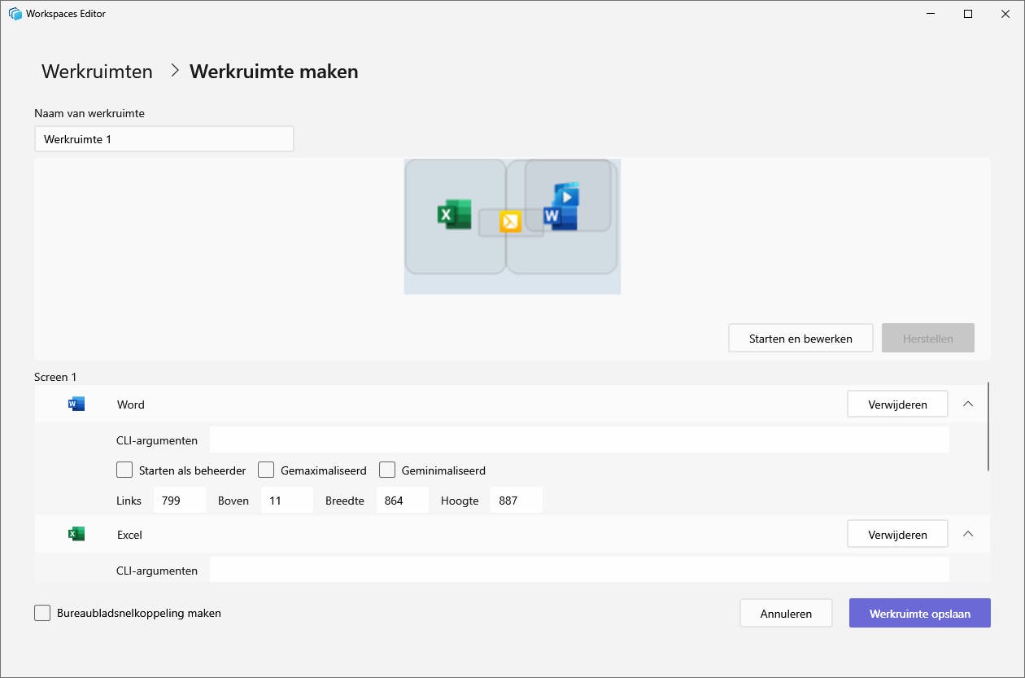Viewport: 1025px width, 678px height.
Task: Toggle Bureaubladsnelkoppeling maken checkbox
Action: (42, 613)
